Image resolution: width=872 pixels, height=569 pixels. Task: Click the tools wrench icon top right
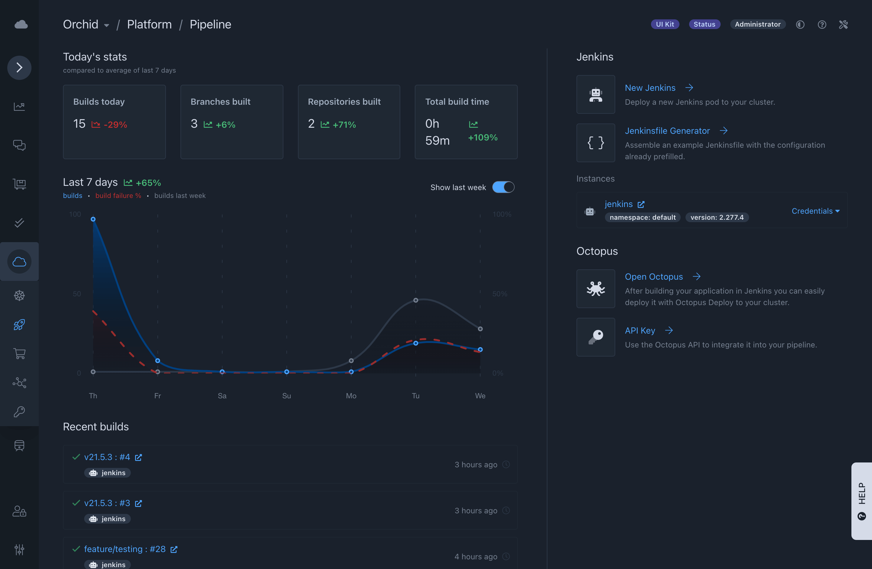click(844, 25)
